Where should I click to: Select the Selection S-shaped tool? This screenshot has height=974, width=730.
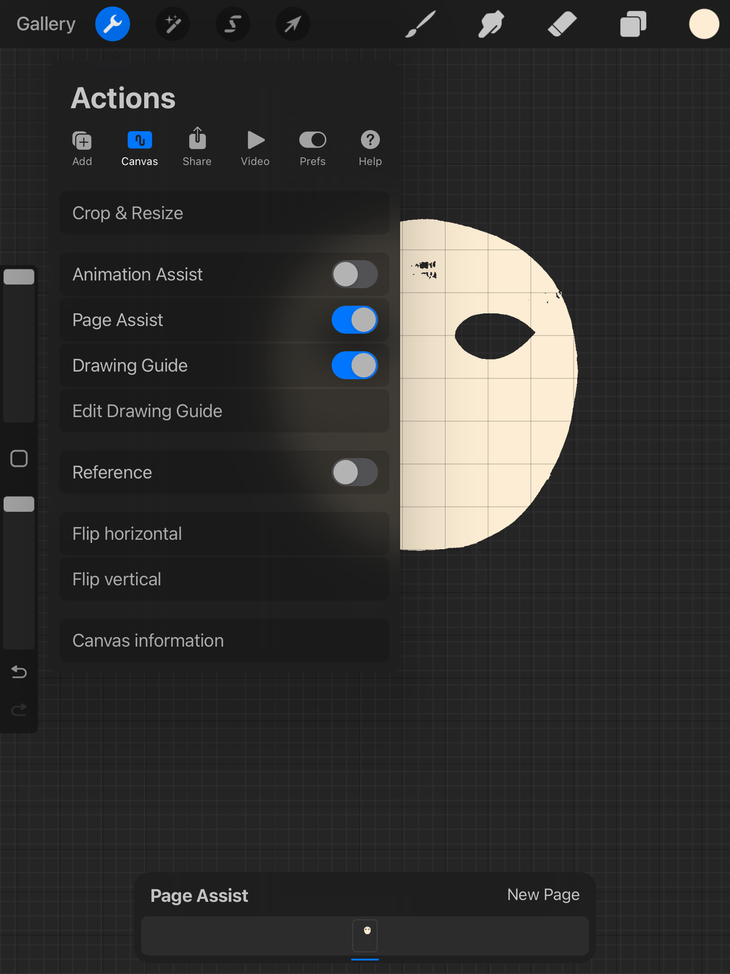(233, 24)
